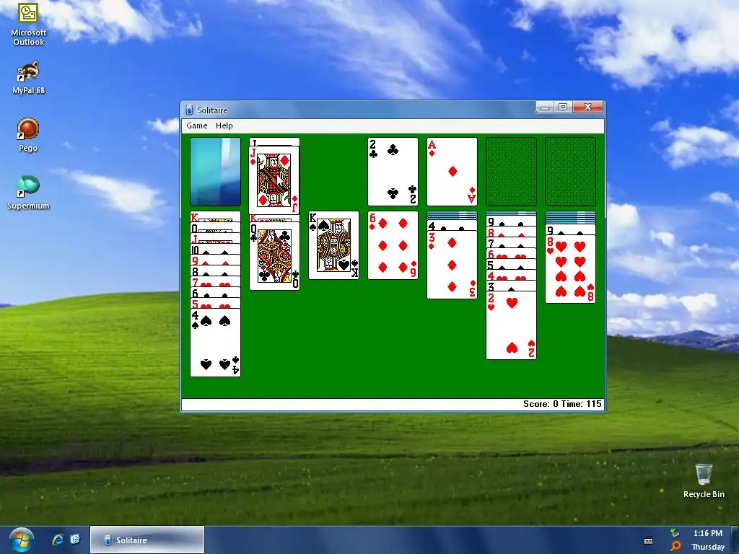Screen dimensions: 739x554
Task: Launch Internet Explorer from quick launch
Action: coord(58,540)
